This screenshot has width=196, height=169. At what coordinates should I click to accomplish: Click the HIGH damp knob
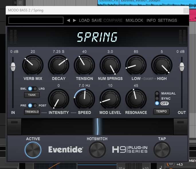pos(162,65)
